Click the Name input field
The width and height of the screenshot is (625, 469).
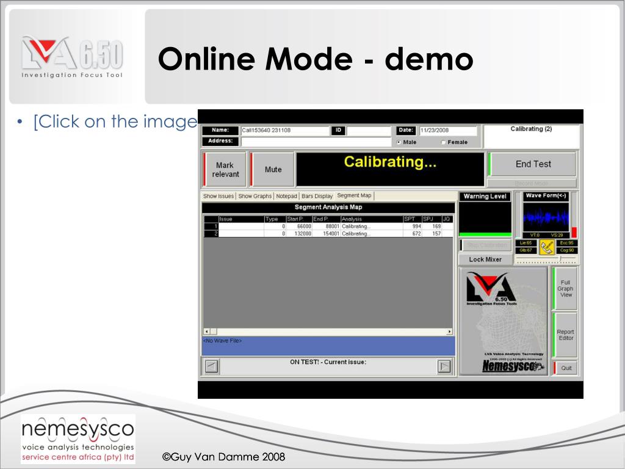click(x=285, y=131)
